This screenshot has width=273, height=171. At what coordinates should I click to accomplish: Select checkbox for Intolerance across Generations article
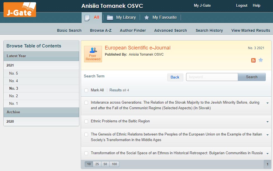coord(86,103)
